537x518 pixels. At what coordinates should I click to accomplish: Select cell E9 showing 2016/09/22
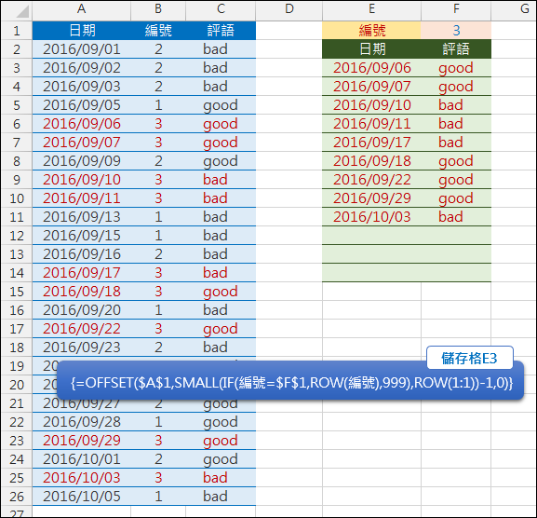click(371, 180)
